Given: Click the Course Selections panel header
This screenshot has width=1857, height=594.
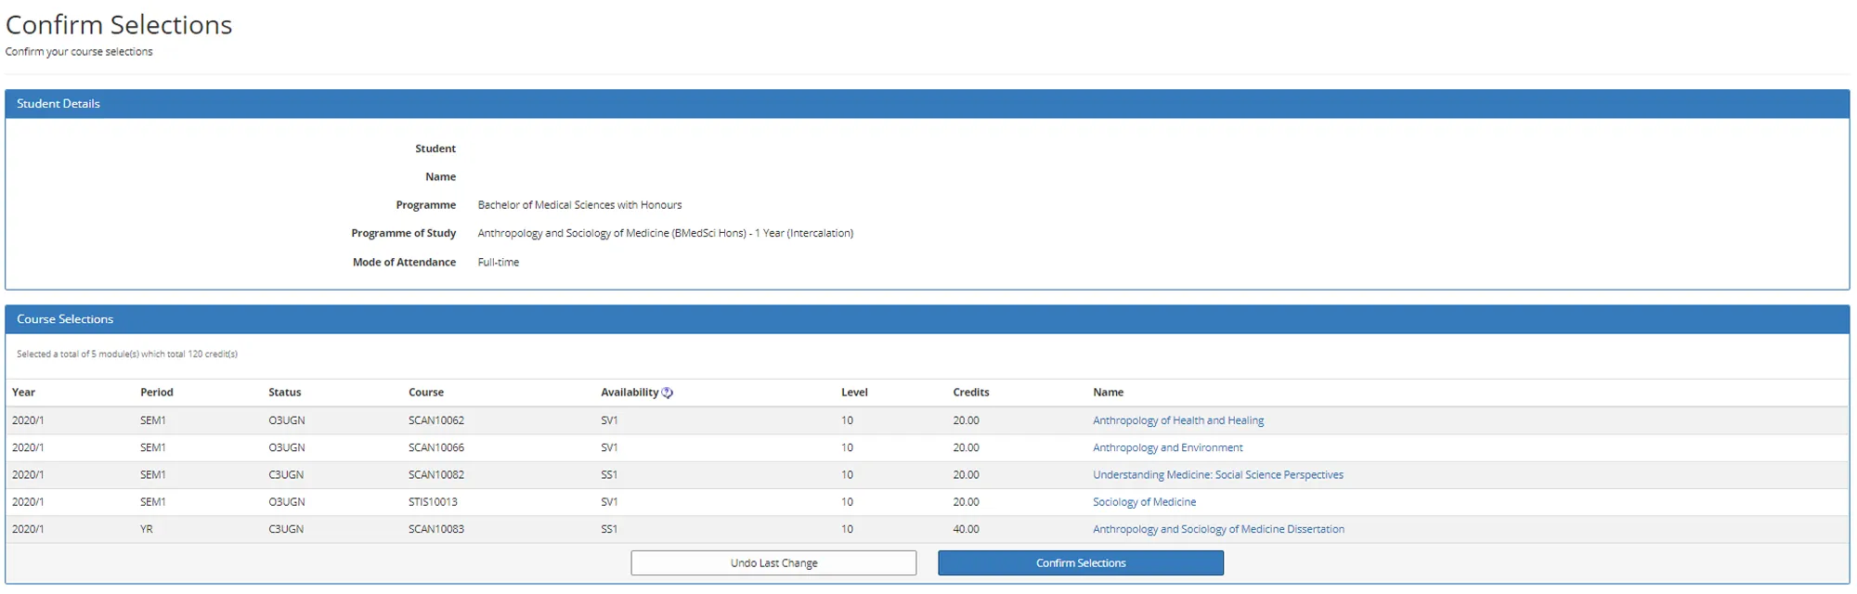Looking at the screenshot, I should (x=927, y=319).
